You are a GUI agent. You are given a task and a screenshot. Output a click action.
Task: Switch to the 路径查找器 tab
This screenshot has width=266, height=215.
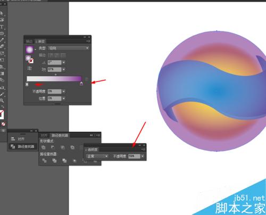(60, 135)
